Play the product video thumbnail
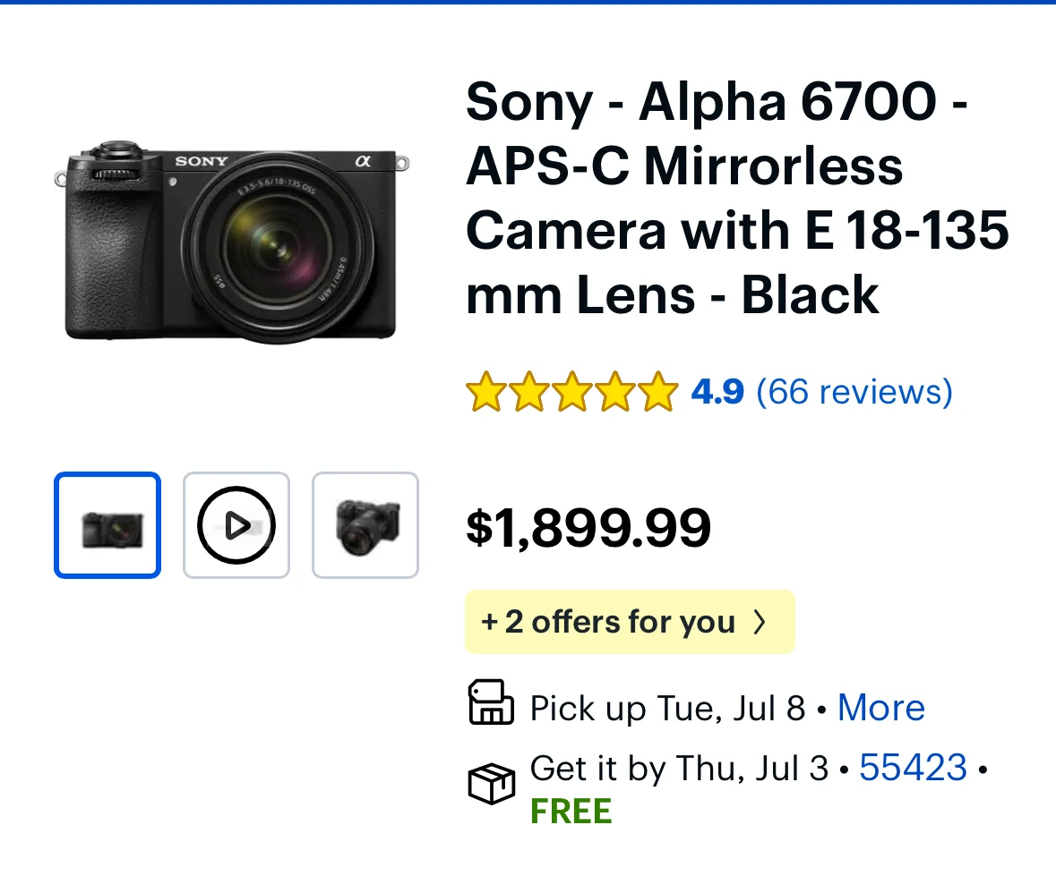 (236, 525)
